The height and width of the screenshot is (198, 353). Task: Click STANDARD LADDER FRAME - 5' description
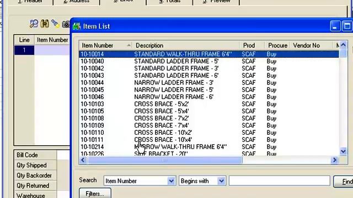tap(176, 61)
